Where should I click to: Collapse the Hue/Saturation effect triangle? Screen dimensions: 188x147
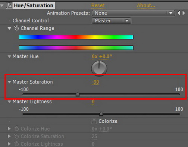click(x=2, y=6)
